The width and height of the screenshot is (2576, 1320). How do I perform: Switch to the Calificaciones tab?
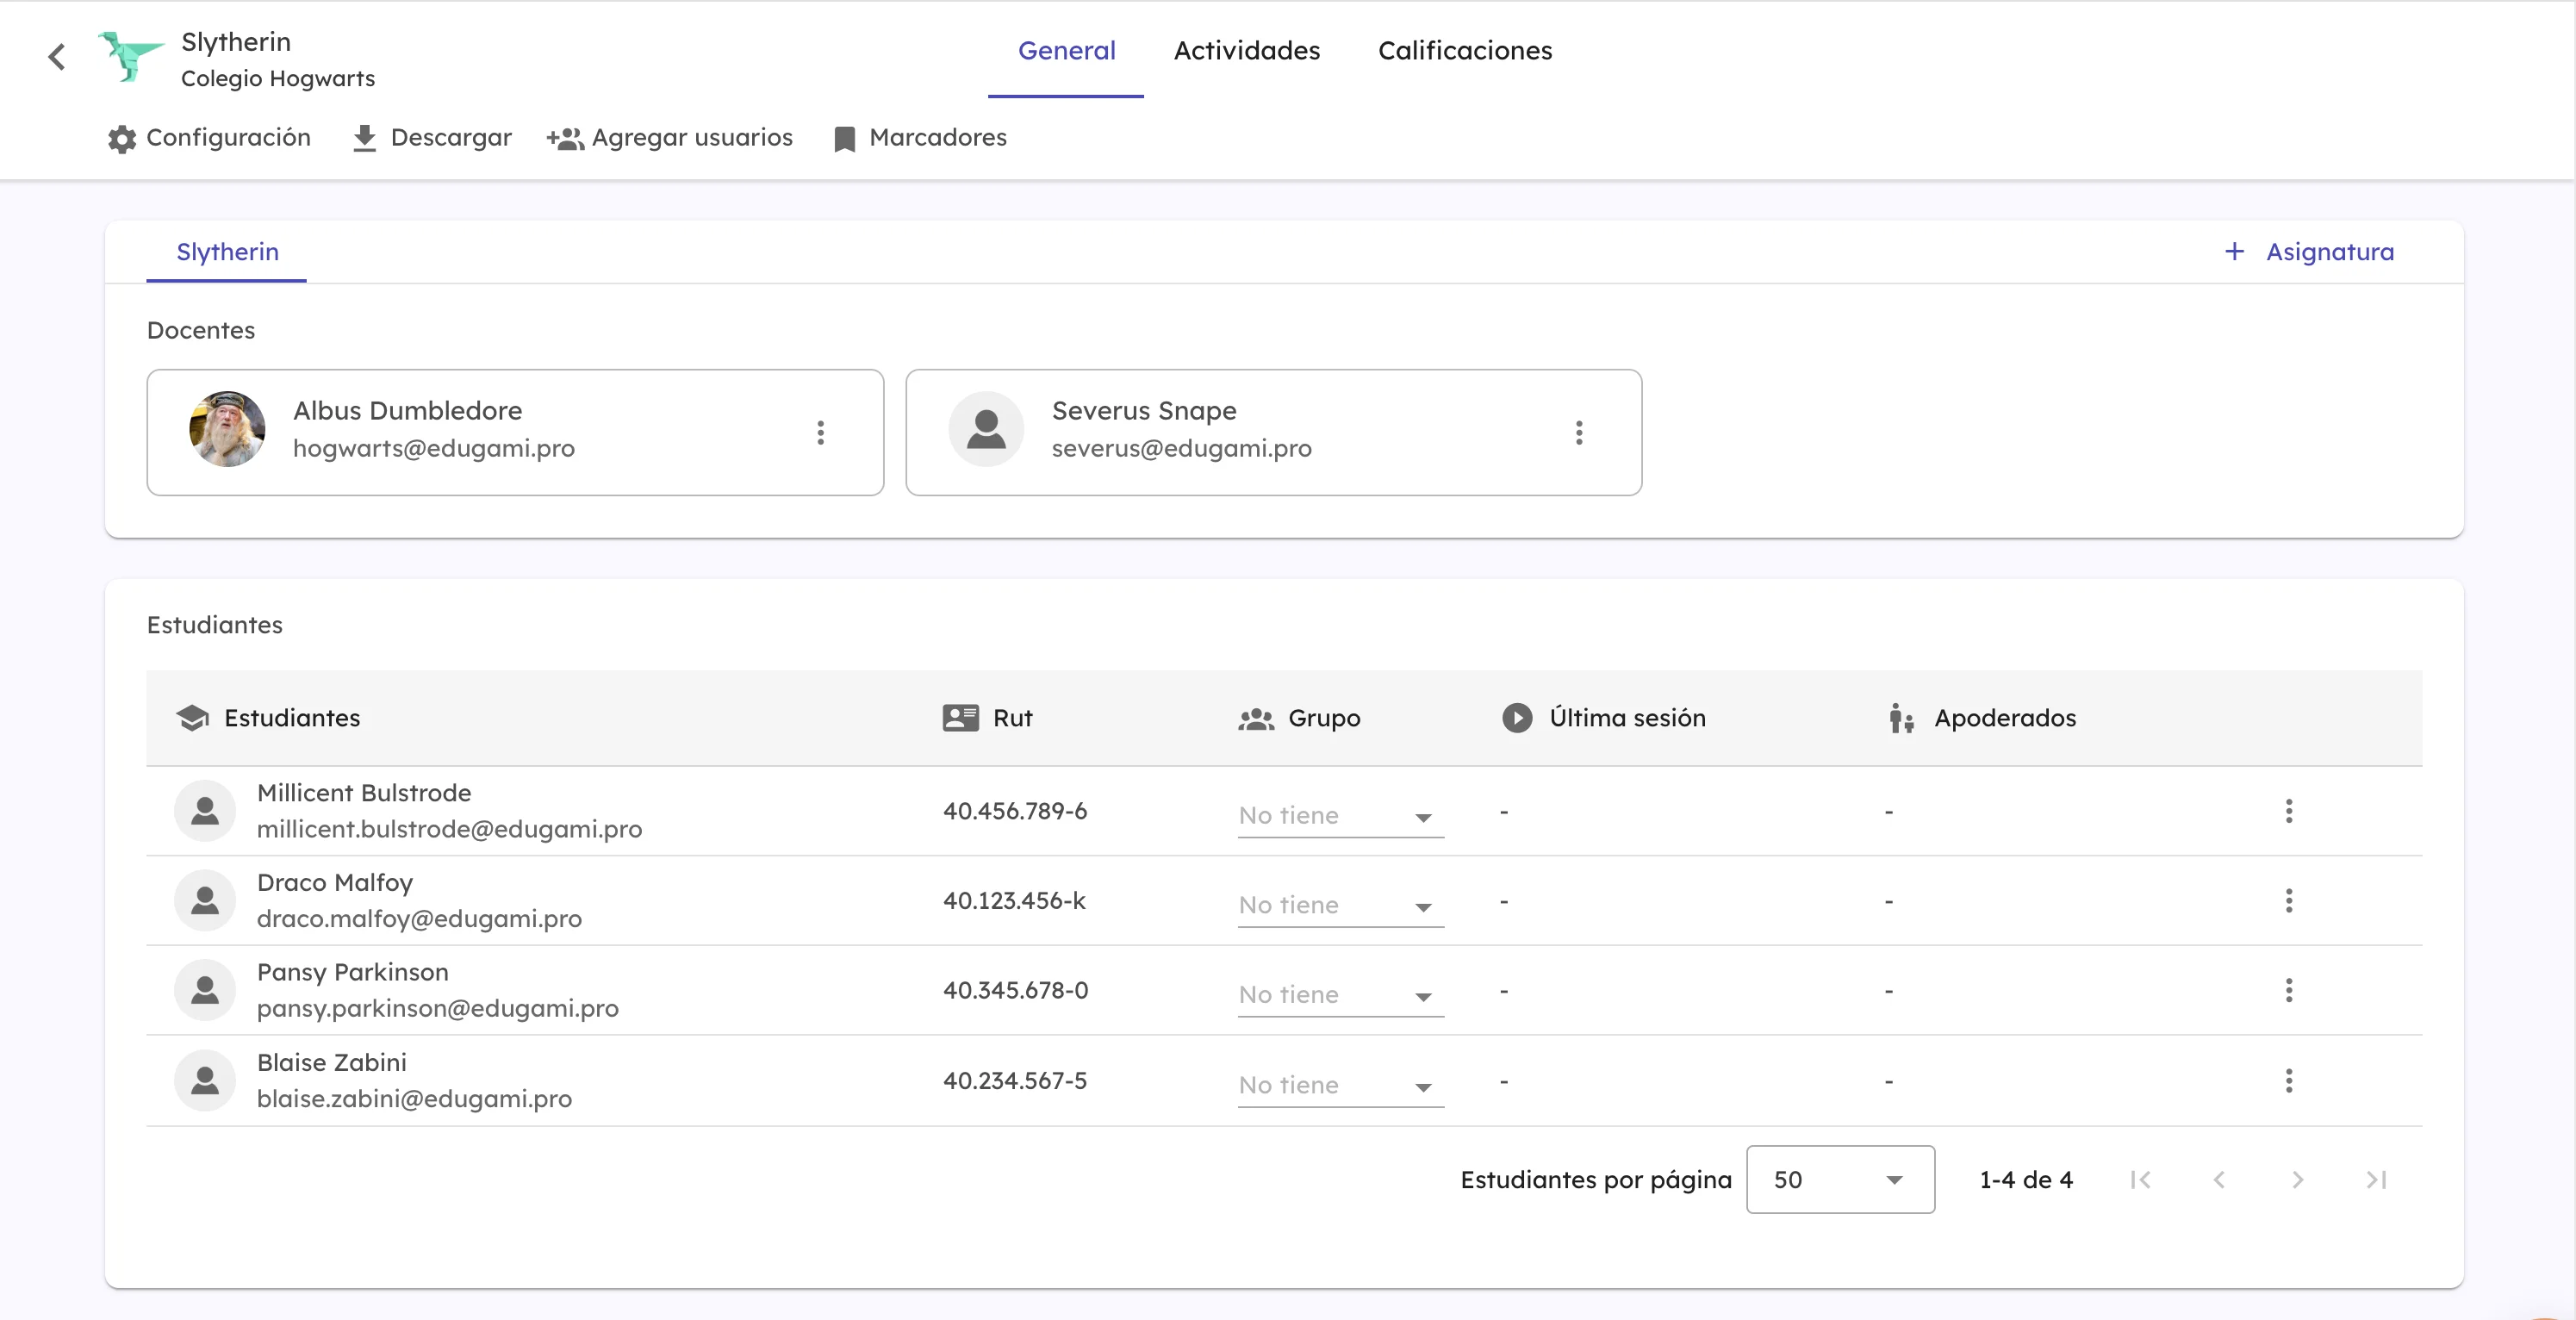point(1465,50)
